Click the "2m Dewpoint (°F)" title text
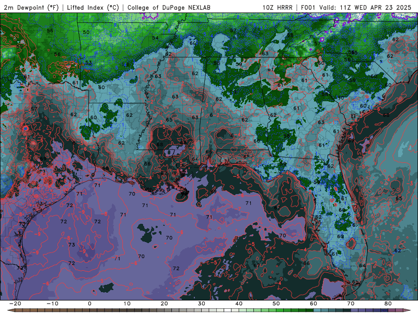The width and height of the screenshot is (418, 313). tap(31, 7)
